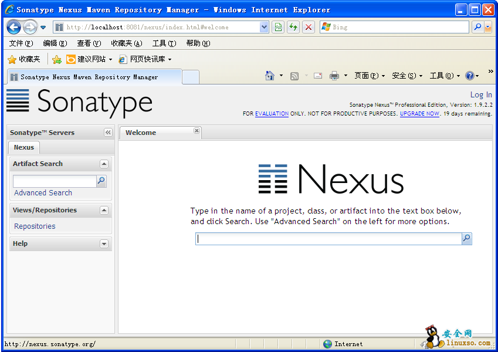This screenshot has height=352, width=498.
Task: Open the Repositories link
Action: coord(35,226)
